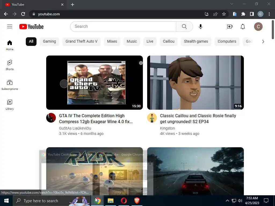
Task: Open the Classic Caillou video thumbnail
Action: [196, 83]
